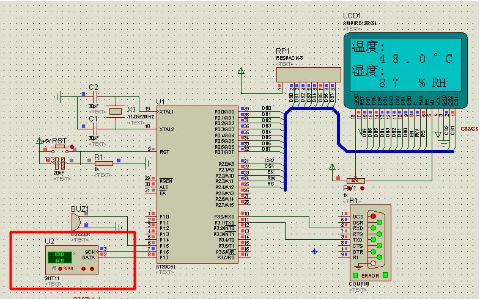Select the BUZ1 buzzer symbol

click(x=76, y=222)
